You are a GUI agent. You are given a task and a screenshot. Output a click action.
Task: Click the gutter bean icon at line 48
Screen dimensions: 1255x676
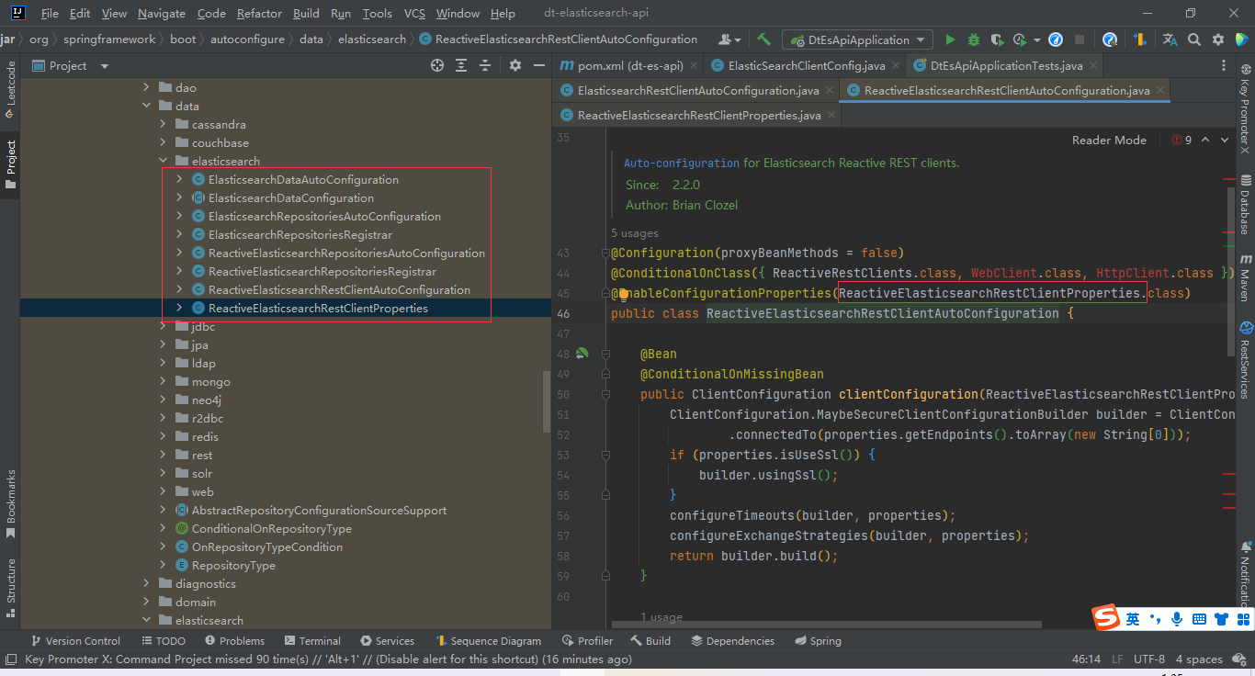(582, 353)
